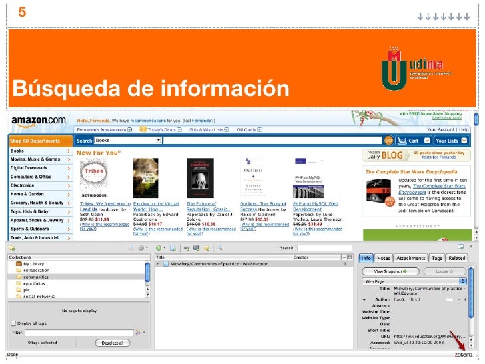
Task: Click the item URL field value
Action: click(430, 337)
